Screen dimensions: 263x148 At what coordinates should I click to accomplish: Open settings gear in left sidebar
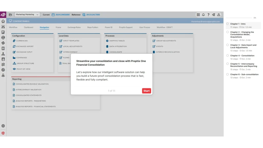click(3, 126)
